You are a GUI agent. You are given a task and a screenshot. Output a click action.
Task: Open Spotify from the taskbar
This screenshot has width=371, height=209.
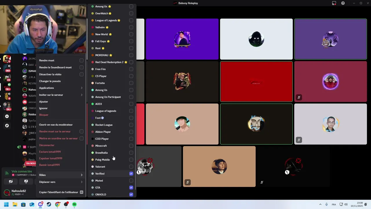click(x=74, y=205)
